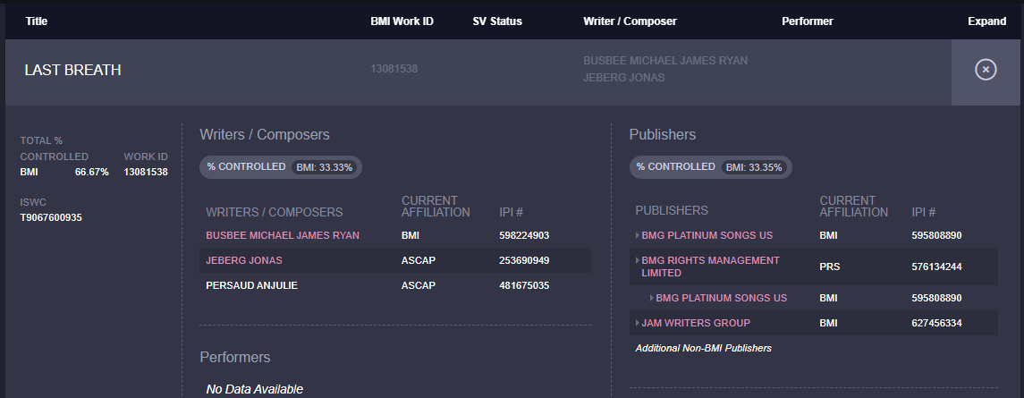Click the Performer column header
This screenshot has width=1024, height=398.
click(x=808, y=21)
